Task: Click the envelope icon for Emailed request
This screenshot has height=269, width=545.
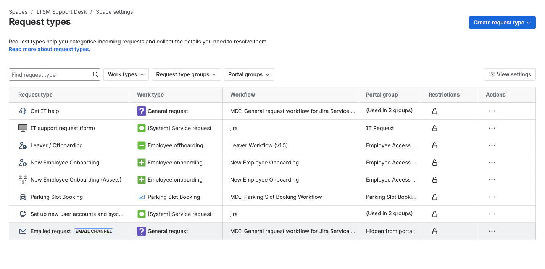Action: click(x=23, y=231)
